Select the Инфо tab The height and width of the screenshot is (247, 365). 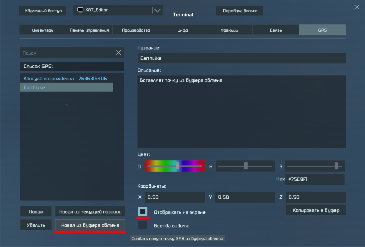click(183, 30)
